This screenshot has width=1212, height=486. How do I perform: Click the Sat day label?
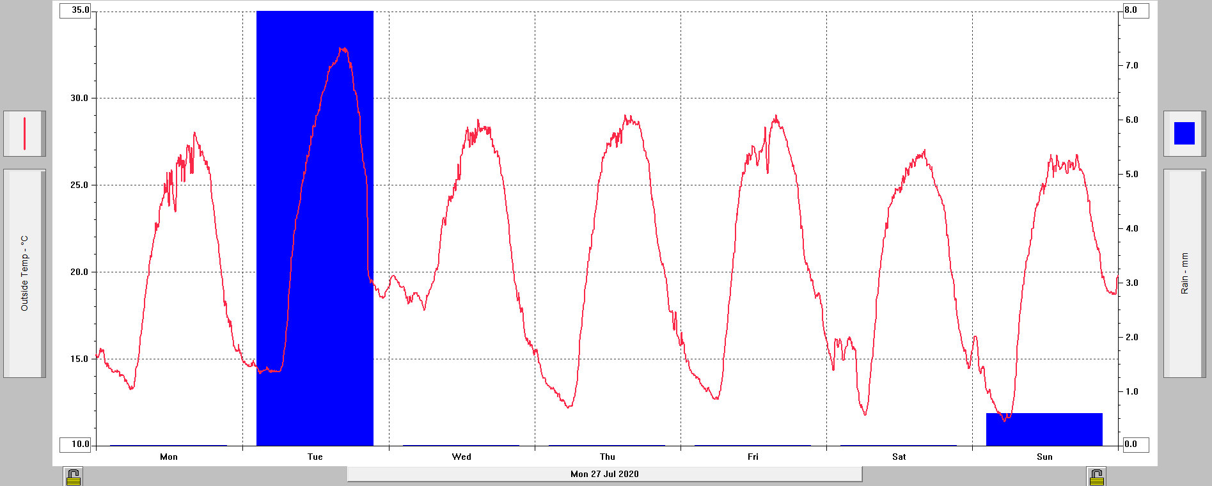pos(899,457)
